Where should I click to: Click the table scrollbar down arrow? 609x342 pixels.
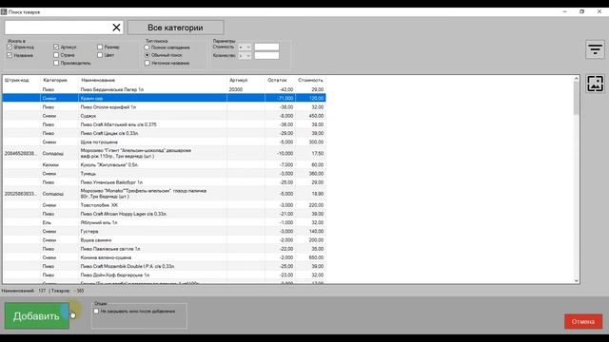pos(577,281)
